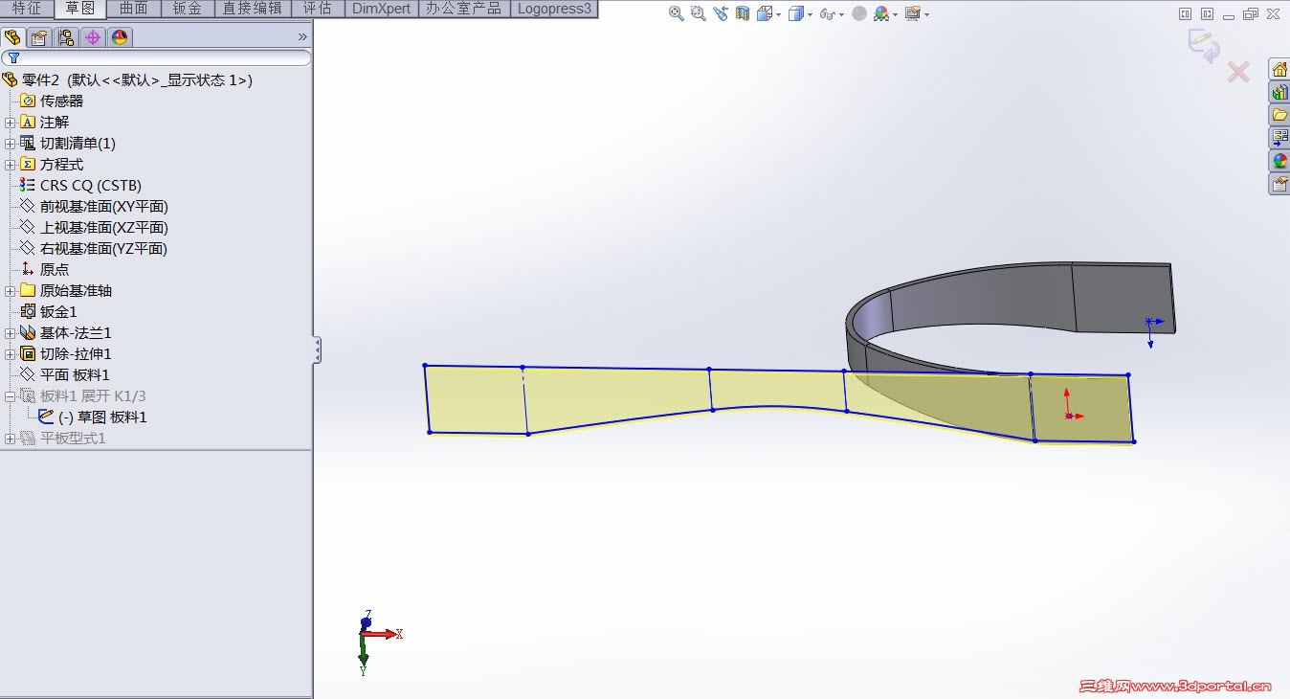
Task: Click the filter funnel icon
Action: pyautogui.click(x=13, y=57)
